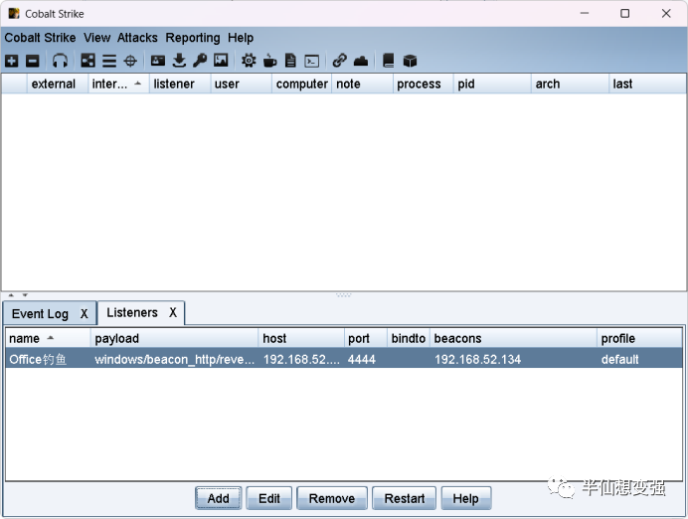Sort sessions by note column

[x=362, y=84]
